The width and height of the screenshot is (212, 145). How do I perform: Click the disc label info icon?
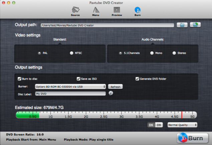coord(111,93)
